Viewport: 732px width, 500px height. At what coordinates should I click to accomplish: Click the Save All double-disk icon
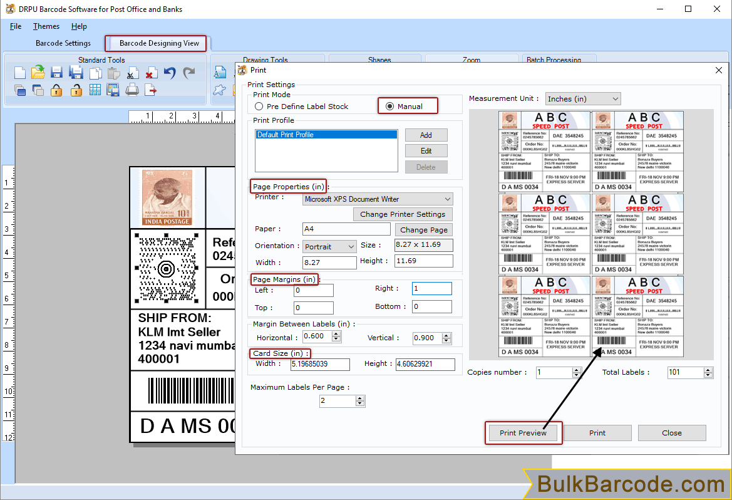tap(76, 73)
